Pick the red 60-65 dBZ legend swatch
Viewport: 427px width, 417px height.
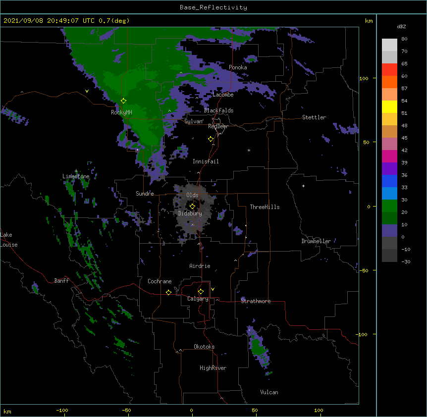389,70
